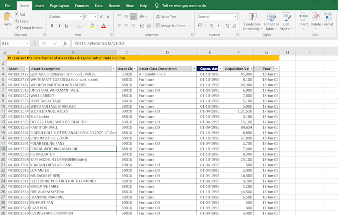Image resolution: width=338 pixels, height=215 pixels.
Task: Click the Select All corner triangle
Action: [4, 52]
